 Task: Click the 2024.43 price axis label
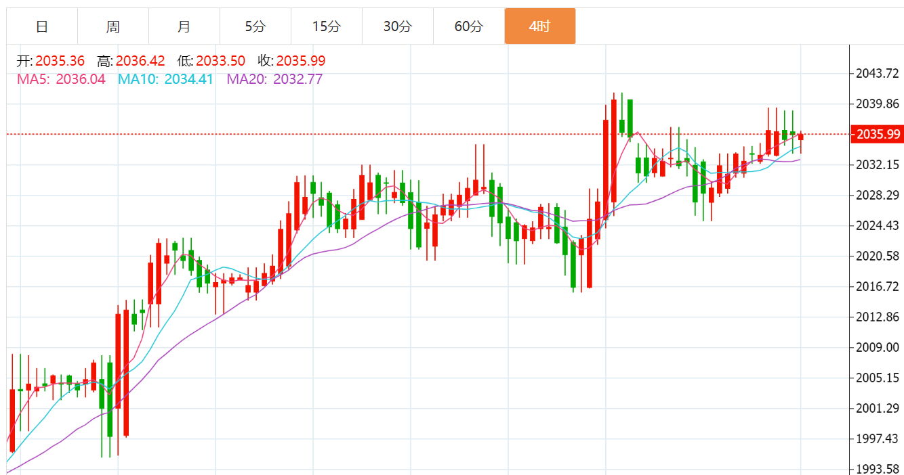[x=879, y=226]
